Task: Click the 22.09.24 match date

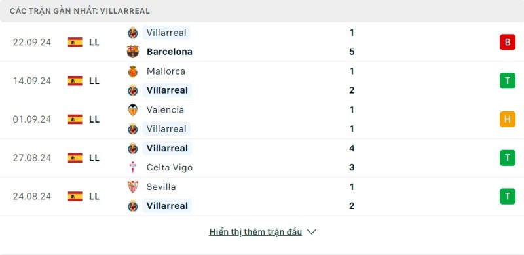Action: pyautogui.click(x=32, y=42)
